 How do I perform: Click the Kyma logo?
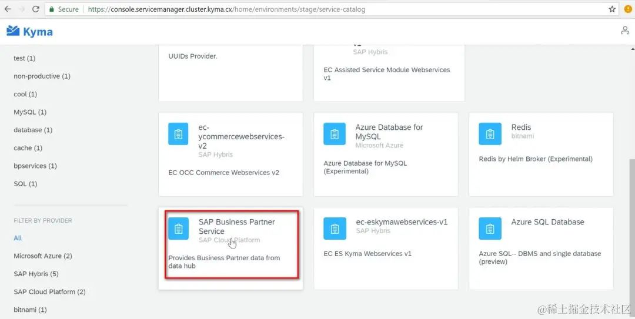pyautogui.click(x=29, y=32)
